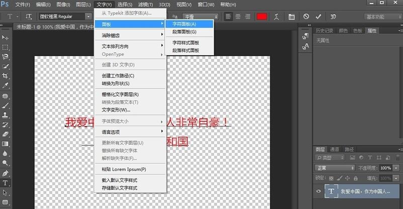
Task: Choose 字符样式面板 in the submenu
Action: point(189,43)
